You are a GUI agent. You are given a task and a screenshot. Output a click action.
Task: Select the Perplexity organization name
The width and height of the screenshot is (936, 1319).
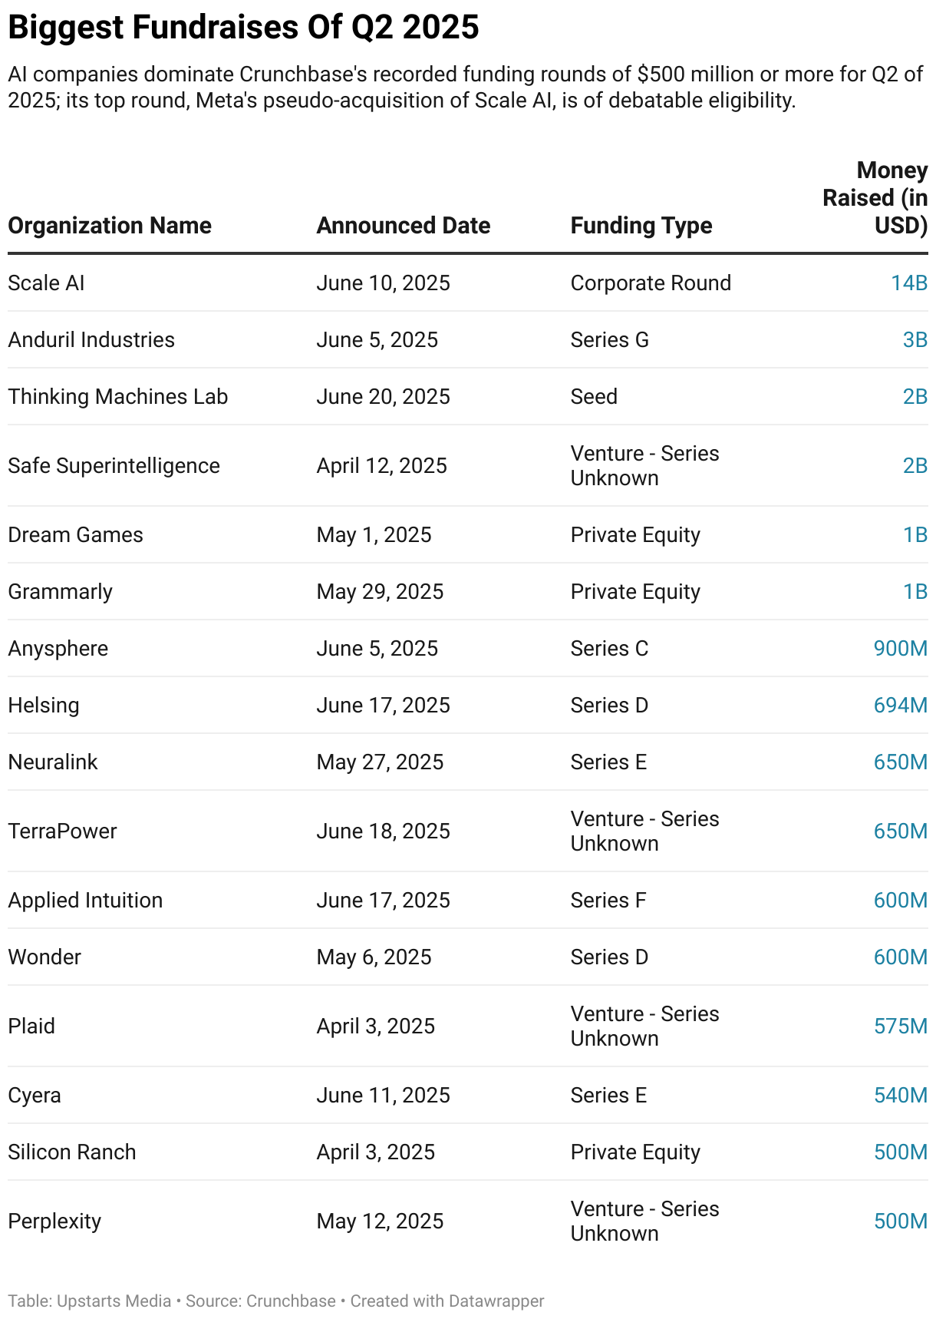tap(54, 1221)
